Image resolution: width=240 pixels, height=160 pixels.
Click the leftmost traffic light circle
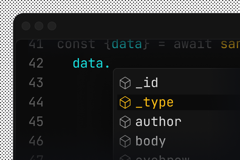pos(26,26)
